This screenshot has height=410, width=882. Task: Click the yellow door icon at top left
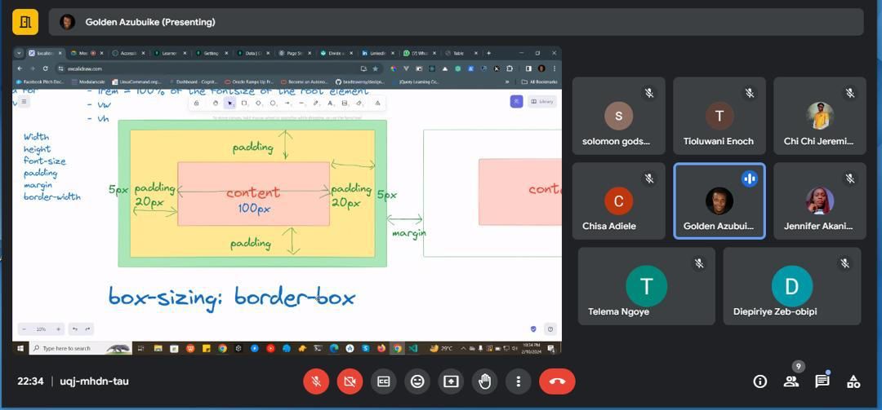(x=25, y=22)
